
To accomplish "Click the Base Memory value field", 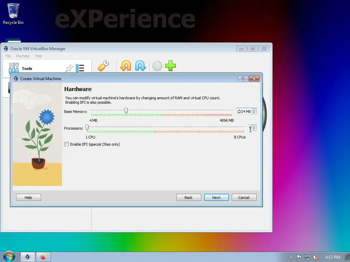I will (x=243, y=111).
